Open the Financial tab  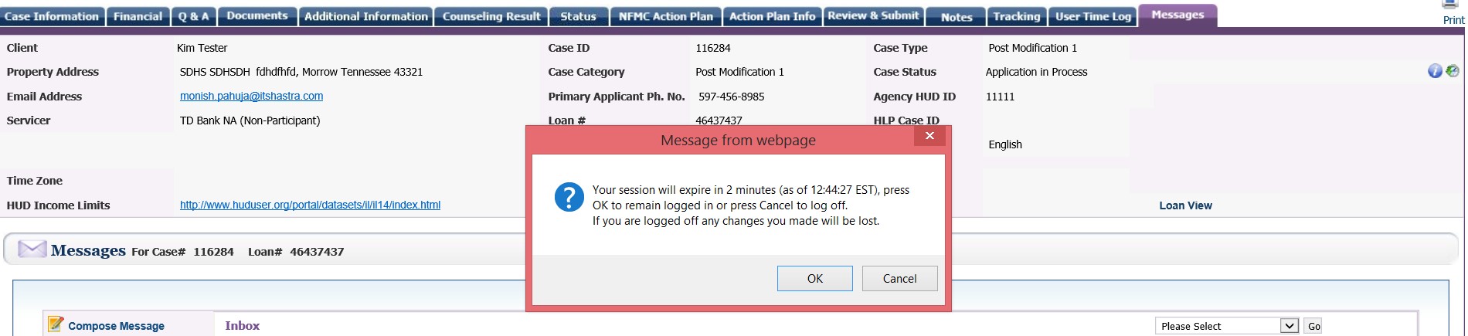click(138, 16)
